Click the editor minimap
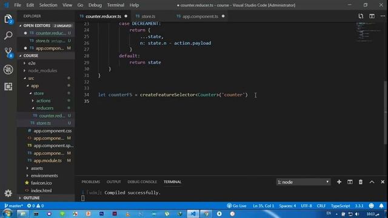388x218 pixels. coord(369,32)
